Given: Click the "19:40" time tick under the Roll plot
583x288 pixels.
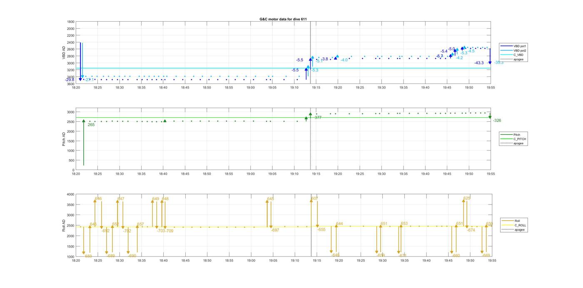Looking at the screenshot, I should tap(426, 261).
